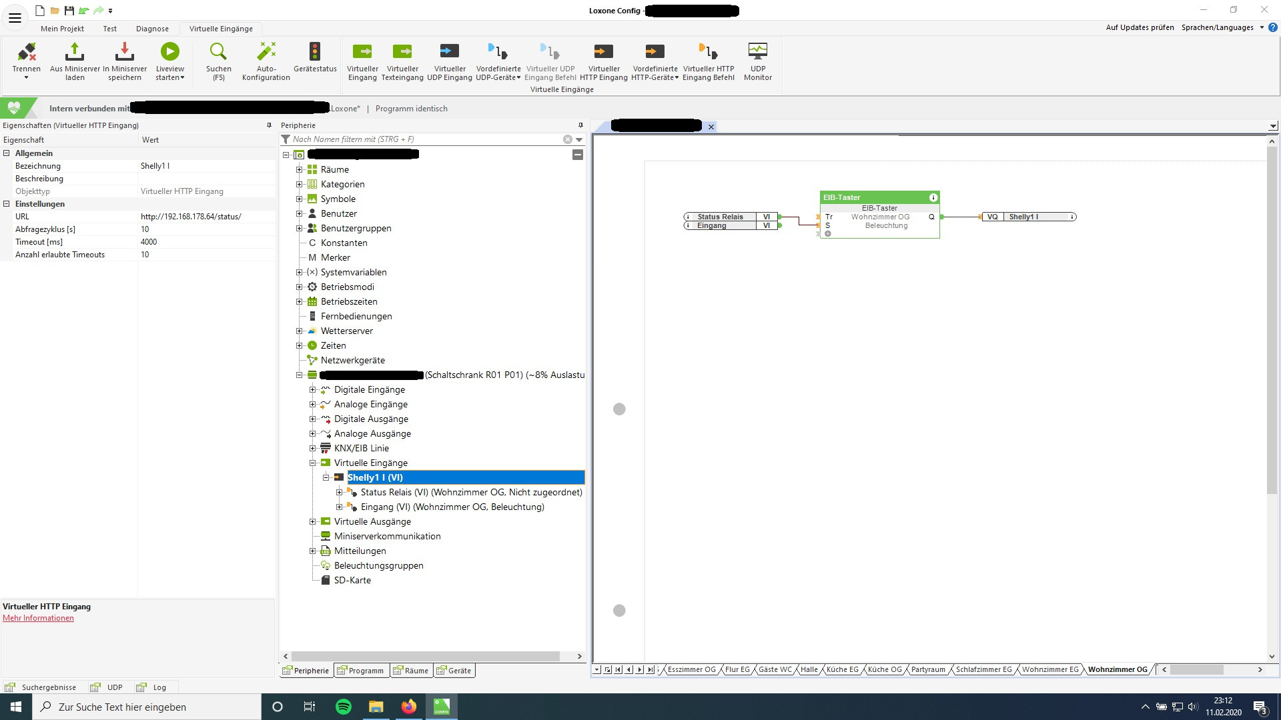Collapse the Einstellungen property group
This screenshot has width=1281, height=720.
point(7,204)
